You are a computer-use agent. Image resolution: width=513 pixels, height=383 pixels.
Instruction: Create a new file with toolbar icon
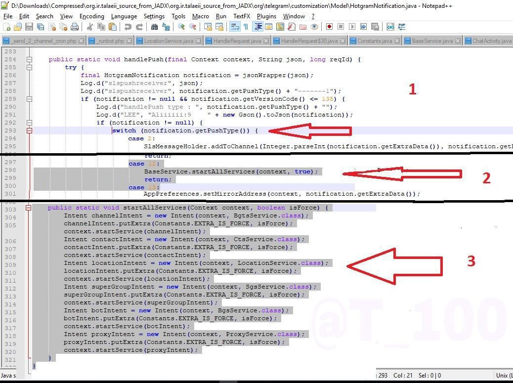pos(6,27)
